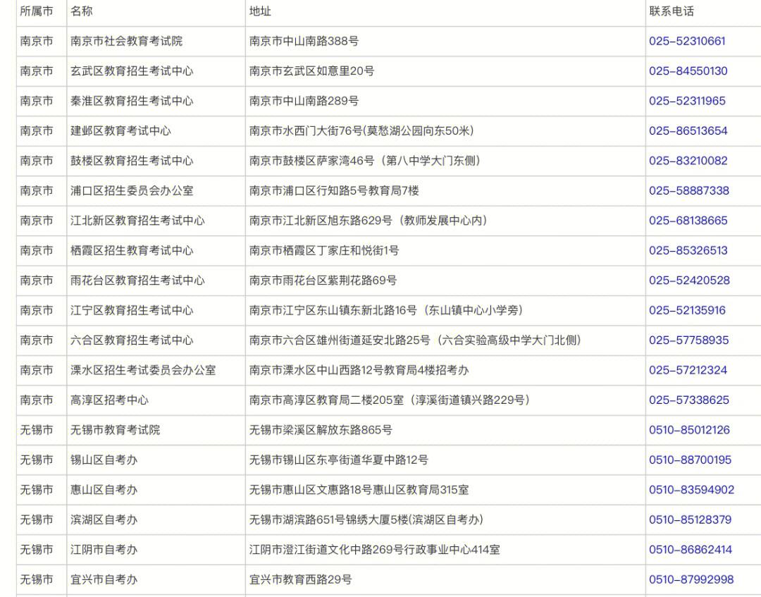Click the address 南京市中山南路388号
This screenshot has height=597, width=761.
click(x=304, y=42)
